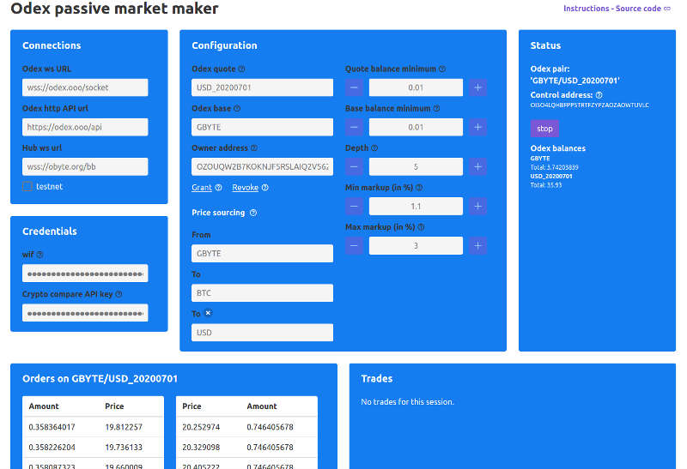Viewport: 687px width, 469px height.
Task: Click the From GBYTE field
Action: click(x=262, y=253)
